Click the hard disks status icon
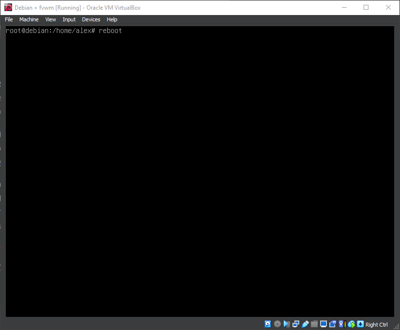Screen dimensions: 400x330 point(267,324)
